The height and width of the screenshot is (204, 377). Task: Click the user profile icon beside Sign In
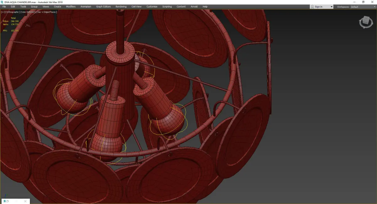pyautogui.click(x=312, y=7)
